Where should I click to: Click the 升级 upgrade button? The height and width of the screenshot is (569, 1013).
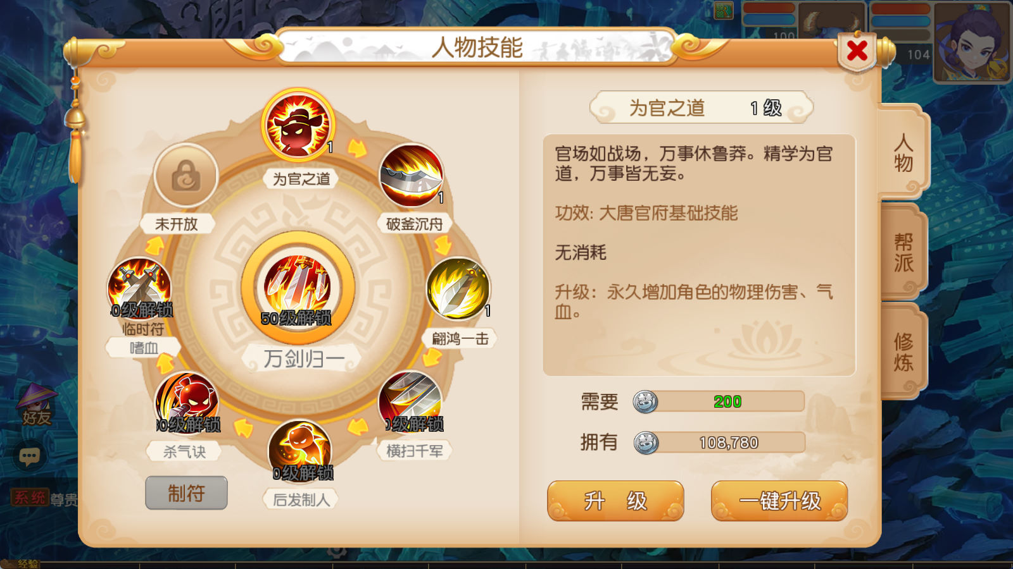[615, 501]
